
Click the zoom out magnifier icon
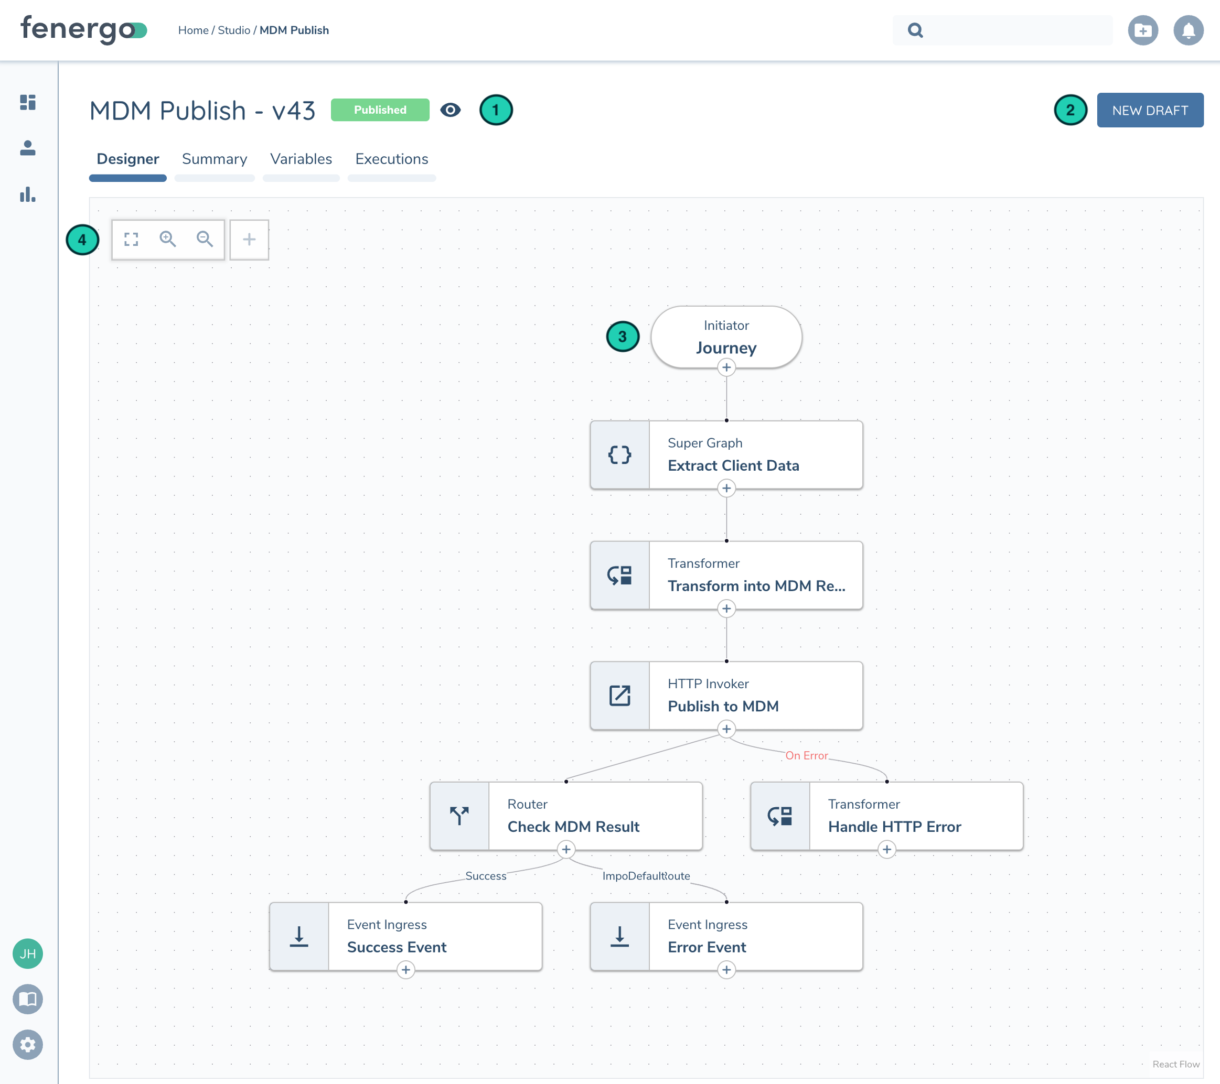(205, 239)
